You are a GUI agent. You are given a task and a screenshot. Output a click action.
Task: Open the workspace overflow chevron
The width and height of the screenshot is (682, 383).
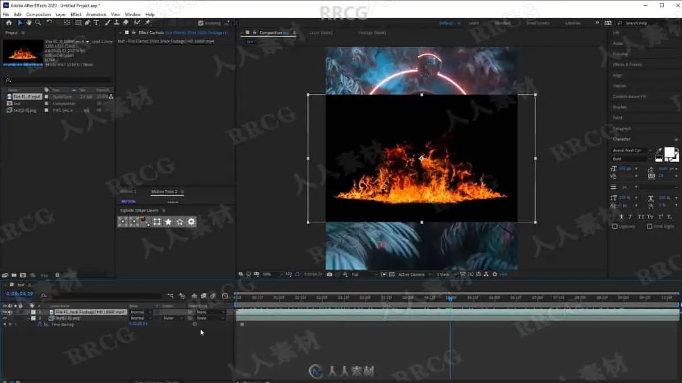pos(597,23)
